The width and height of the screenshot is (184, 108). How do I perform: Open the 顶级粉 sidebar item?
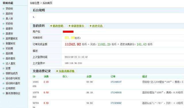(9, 9)
